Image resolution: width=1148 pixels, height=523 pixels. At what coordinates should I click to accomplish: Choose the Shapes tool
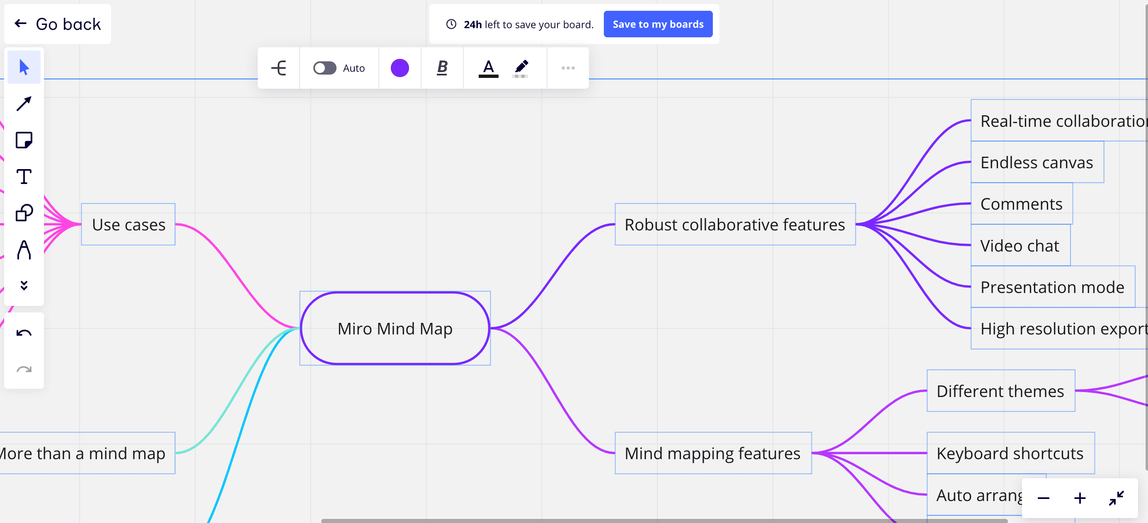24,213
